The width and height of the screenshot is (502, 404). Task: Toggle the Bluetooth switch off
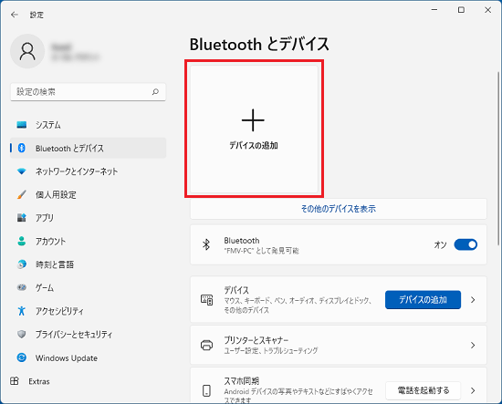point(465,244)
